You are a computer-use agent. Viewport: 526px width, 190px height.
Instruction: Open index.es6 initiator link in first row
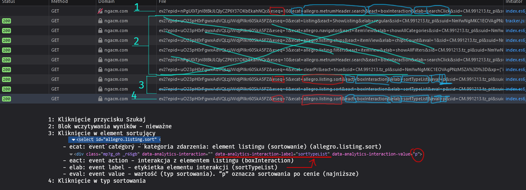click(x=515, y=11)
